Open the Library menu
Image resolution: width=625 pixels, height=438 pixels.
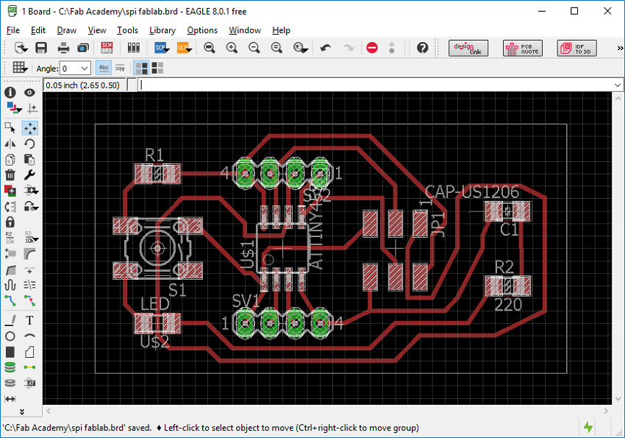click(162, 30)
